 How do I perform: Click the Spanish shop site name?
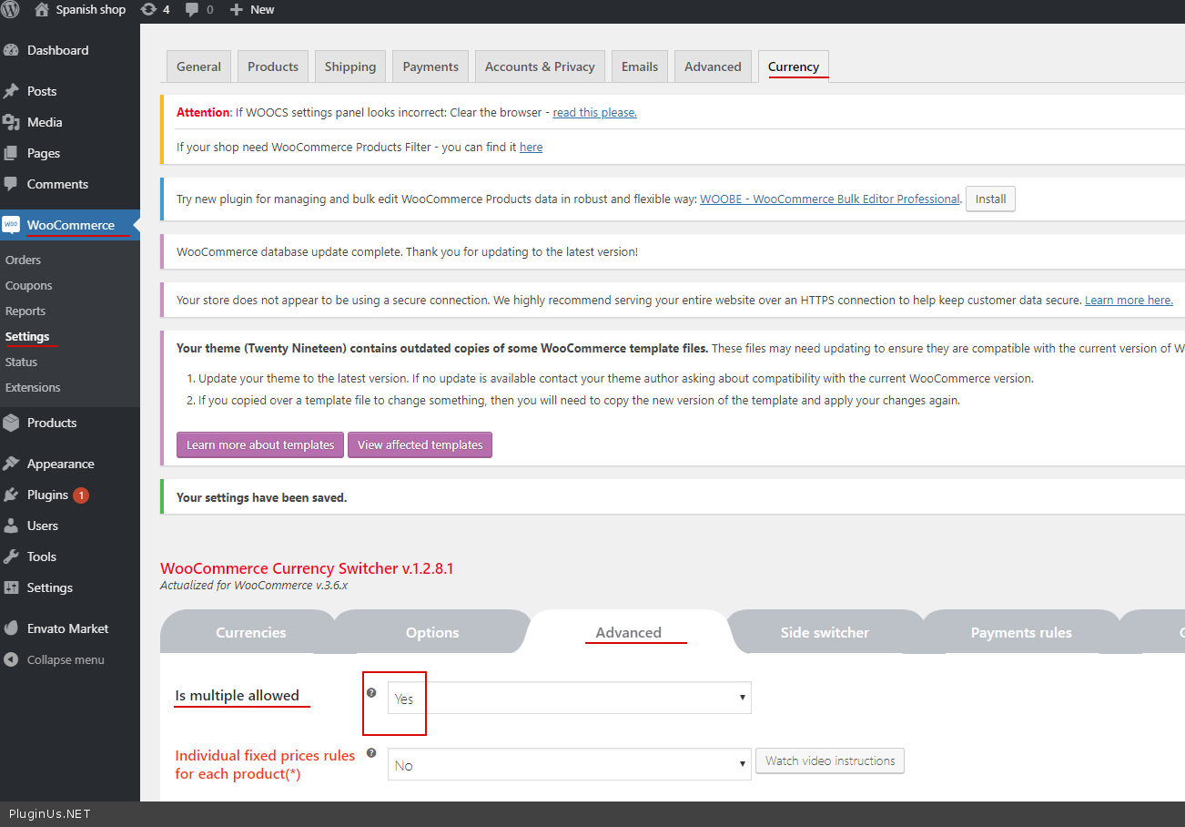[x=91, y=10]
